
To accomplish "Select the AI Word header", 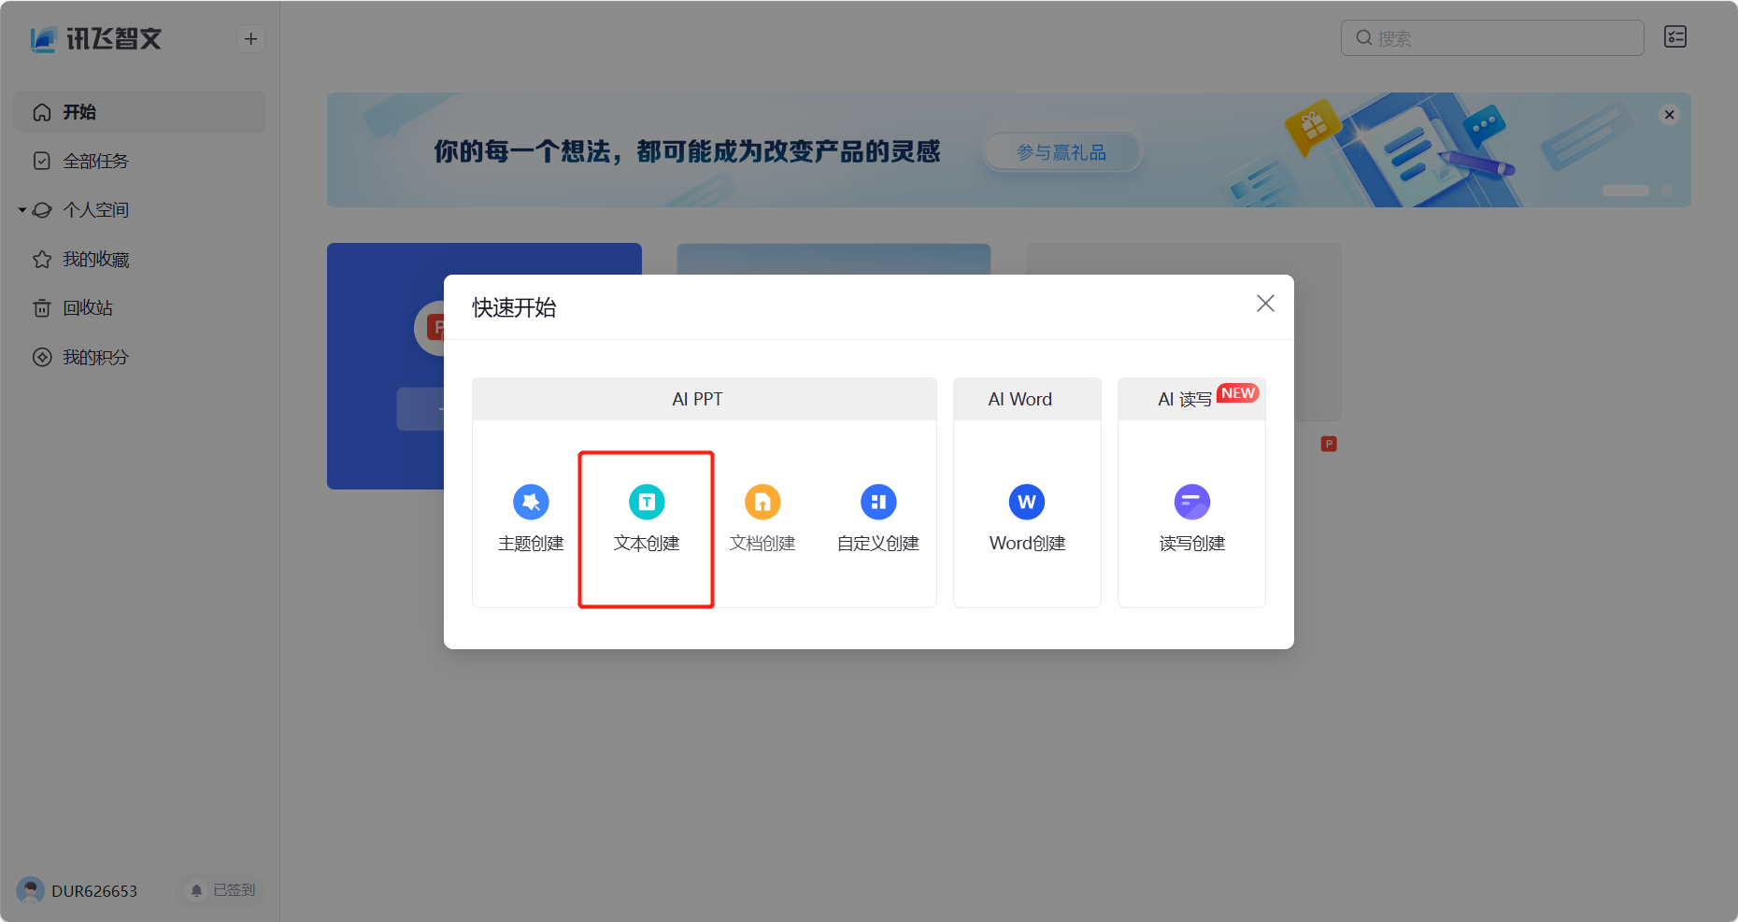I will (1027, 399).
